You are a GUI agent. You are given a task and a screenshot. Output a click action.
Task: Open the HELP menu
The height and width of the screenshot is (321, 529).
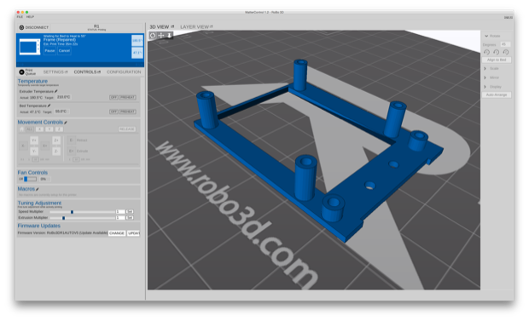(30, 16)
